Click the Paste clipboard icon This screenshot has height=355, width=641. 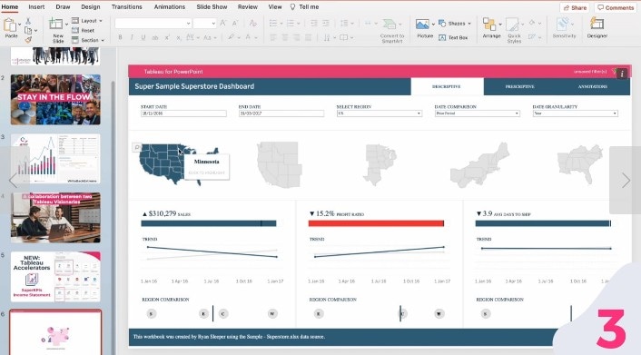pos(10,25)
